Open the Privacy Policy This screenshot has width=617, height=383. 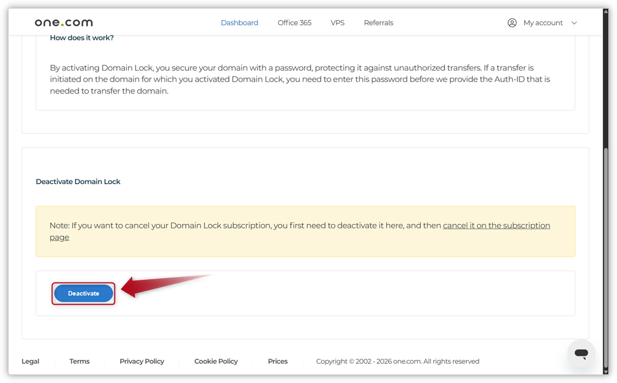(x=142, y=361)
